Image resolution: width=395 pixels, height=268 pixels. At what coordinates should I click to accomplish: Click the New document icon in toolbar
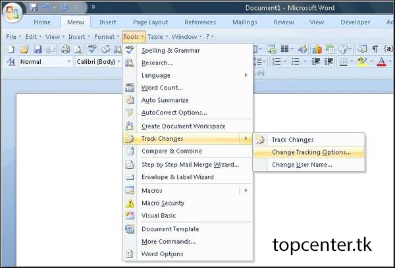click(11, 49)
